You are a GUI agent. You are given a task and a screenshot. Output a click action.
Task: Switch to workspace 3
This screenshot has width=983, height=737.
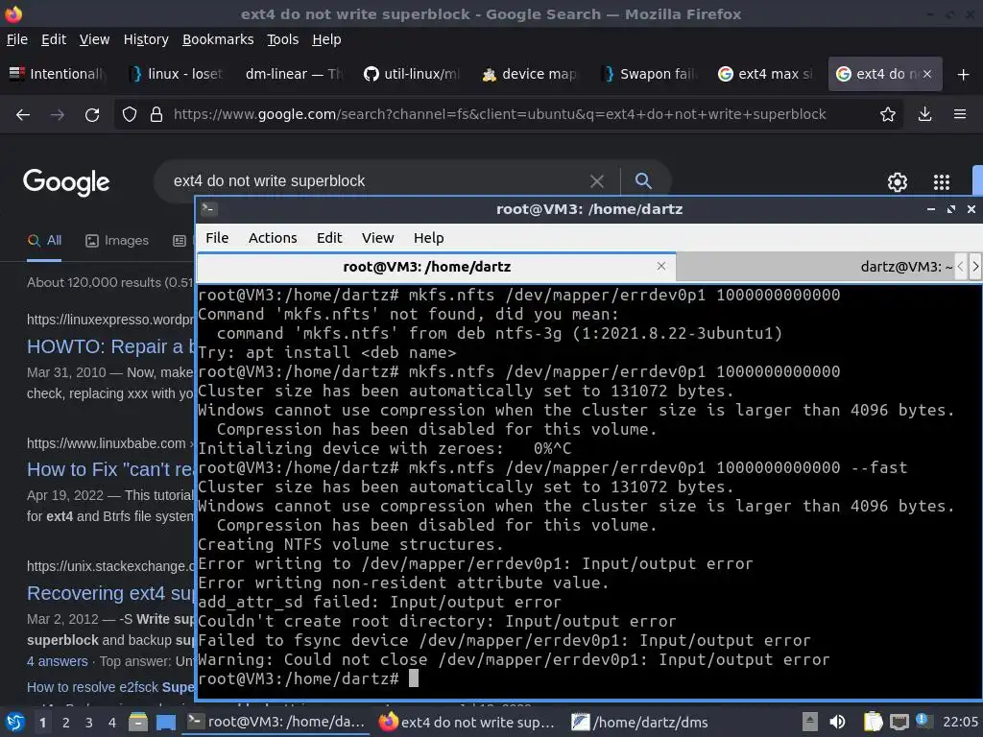click(x=89, y=723)
